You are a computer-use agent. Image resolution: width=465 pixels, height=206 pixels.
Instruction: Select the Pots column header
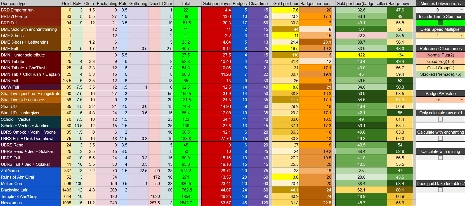pyautogui.click(x=123, y=4)
